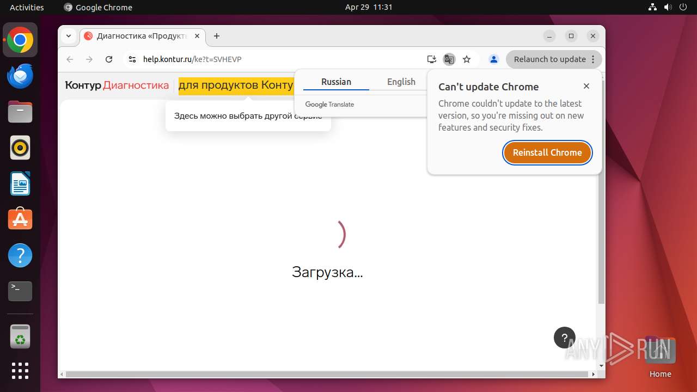Click the scrollbar down arrow
Image resolution: width=697 pixels, height=392 pixels.
601,366
